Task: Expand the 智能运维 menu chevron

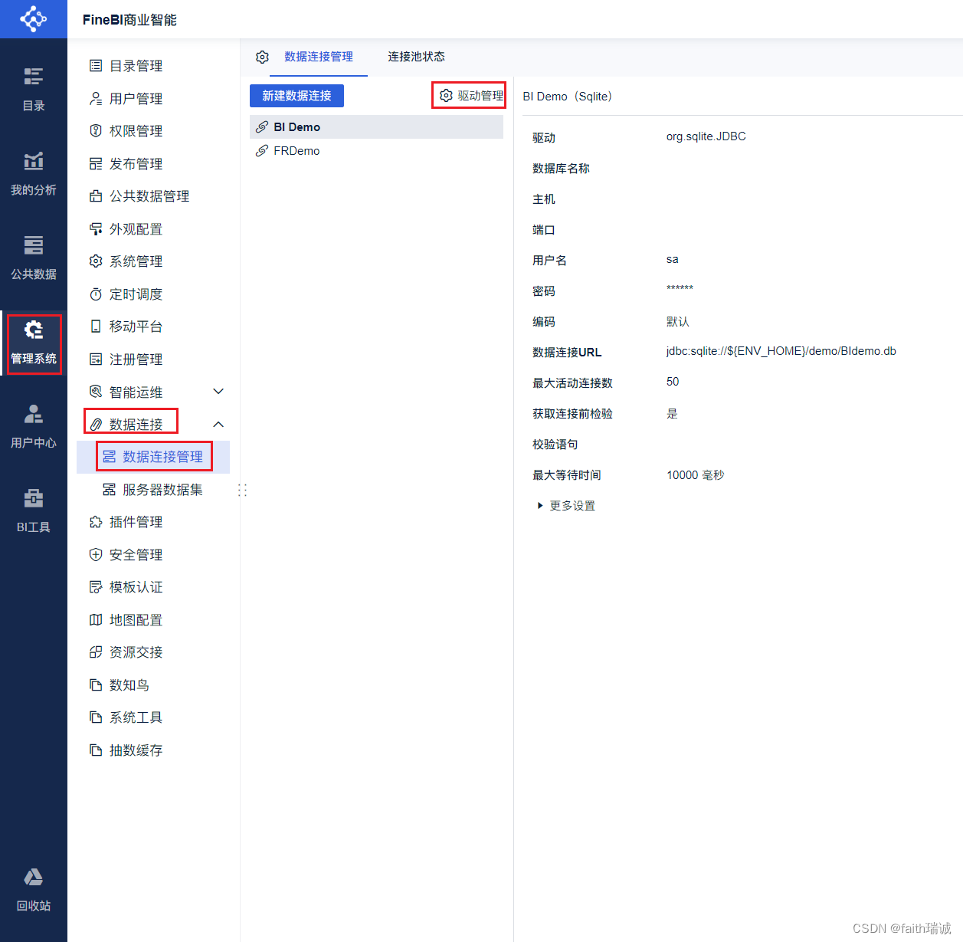Action: coord(218,392)
